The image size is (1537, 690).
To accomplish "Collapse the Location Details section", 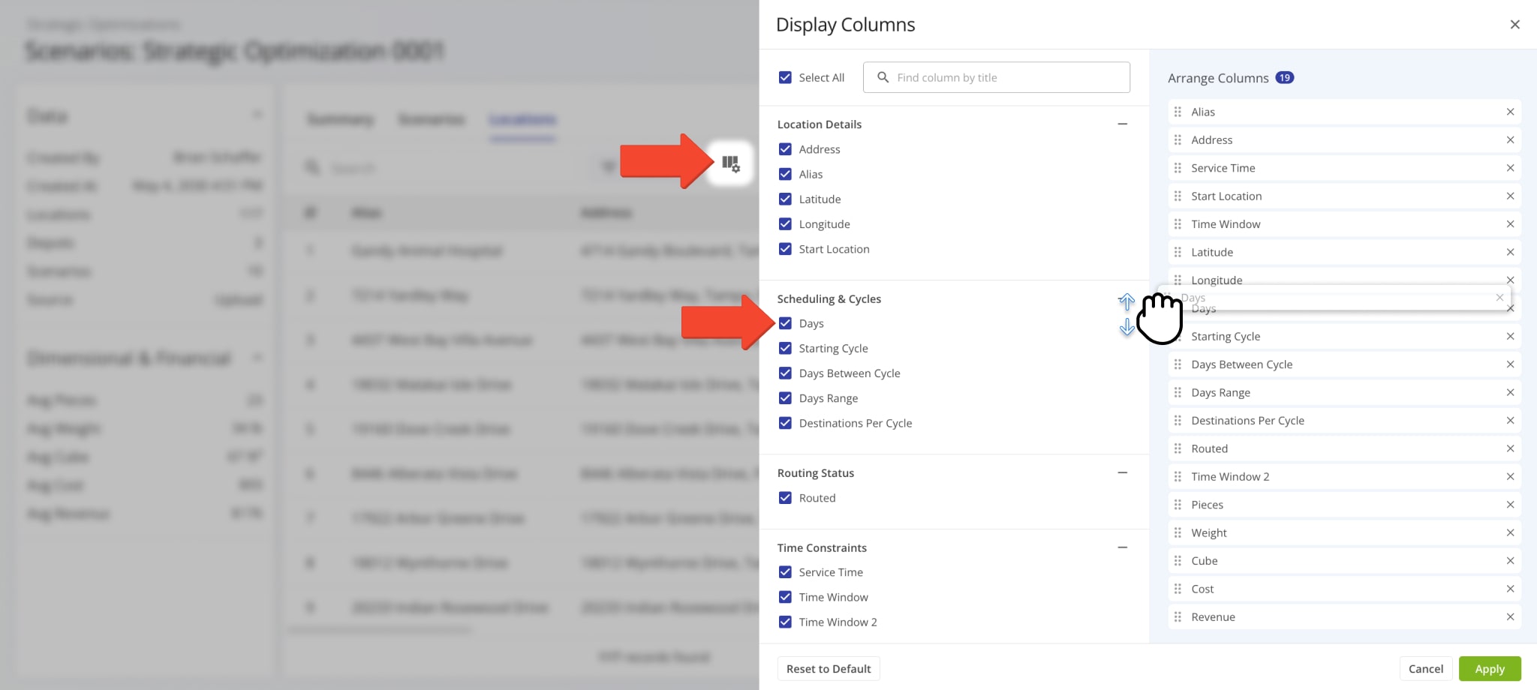I will pos(1122,124).
